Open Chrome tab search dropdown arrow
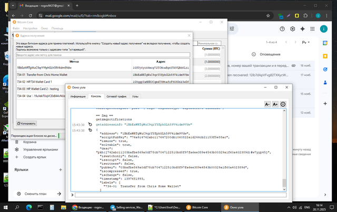 point(13,6)
